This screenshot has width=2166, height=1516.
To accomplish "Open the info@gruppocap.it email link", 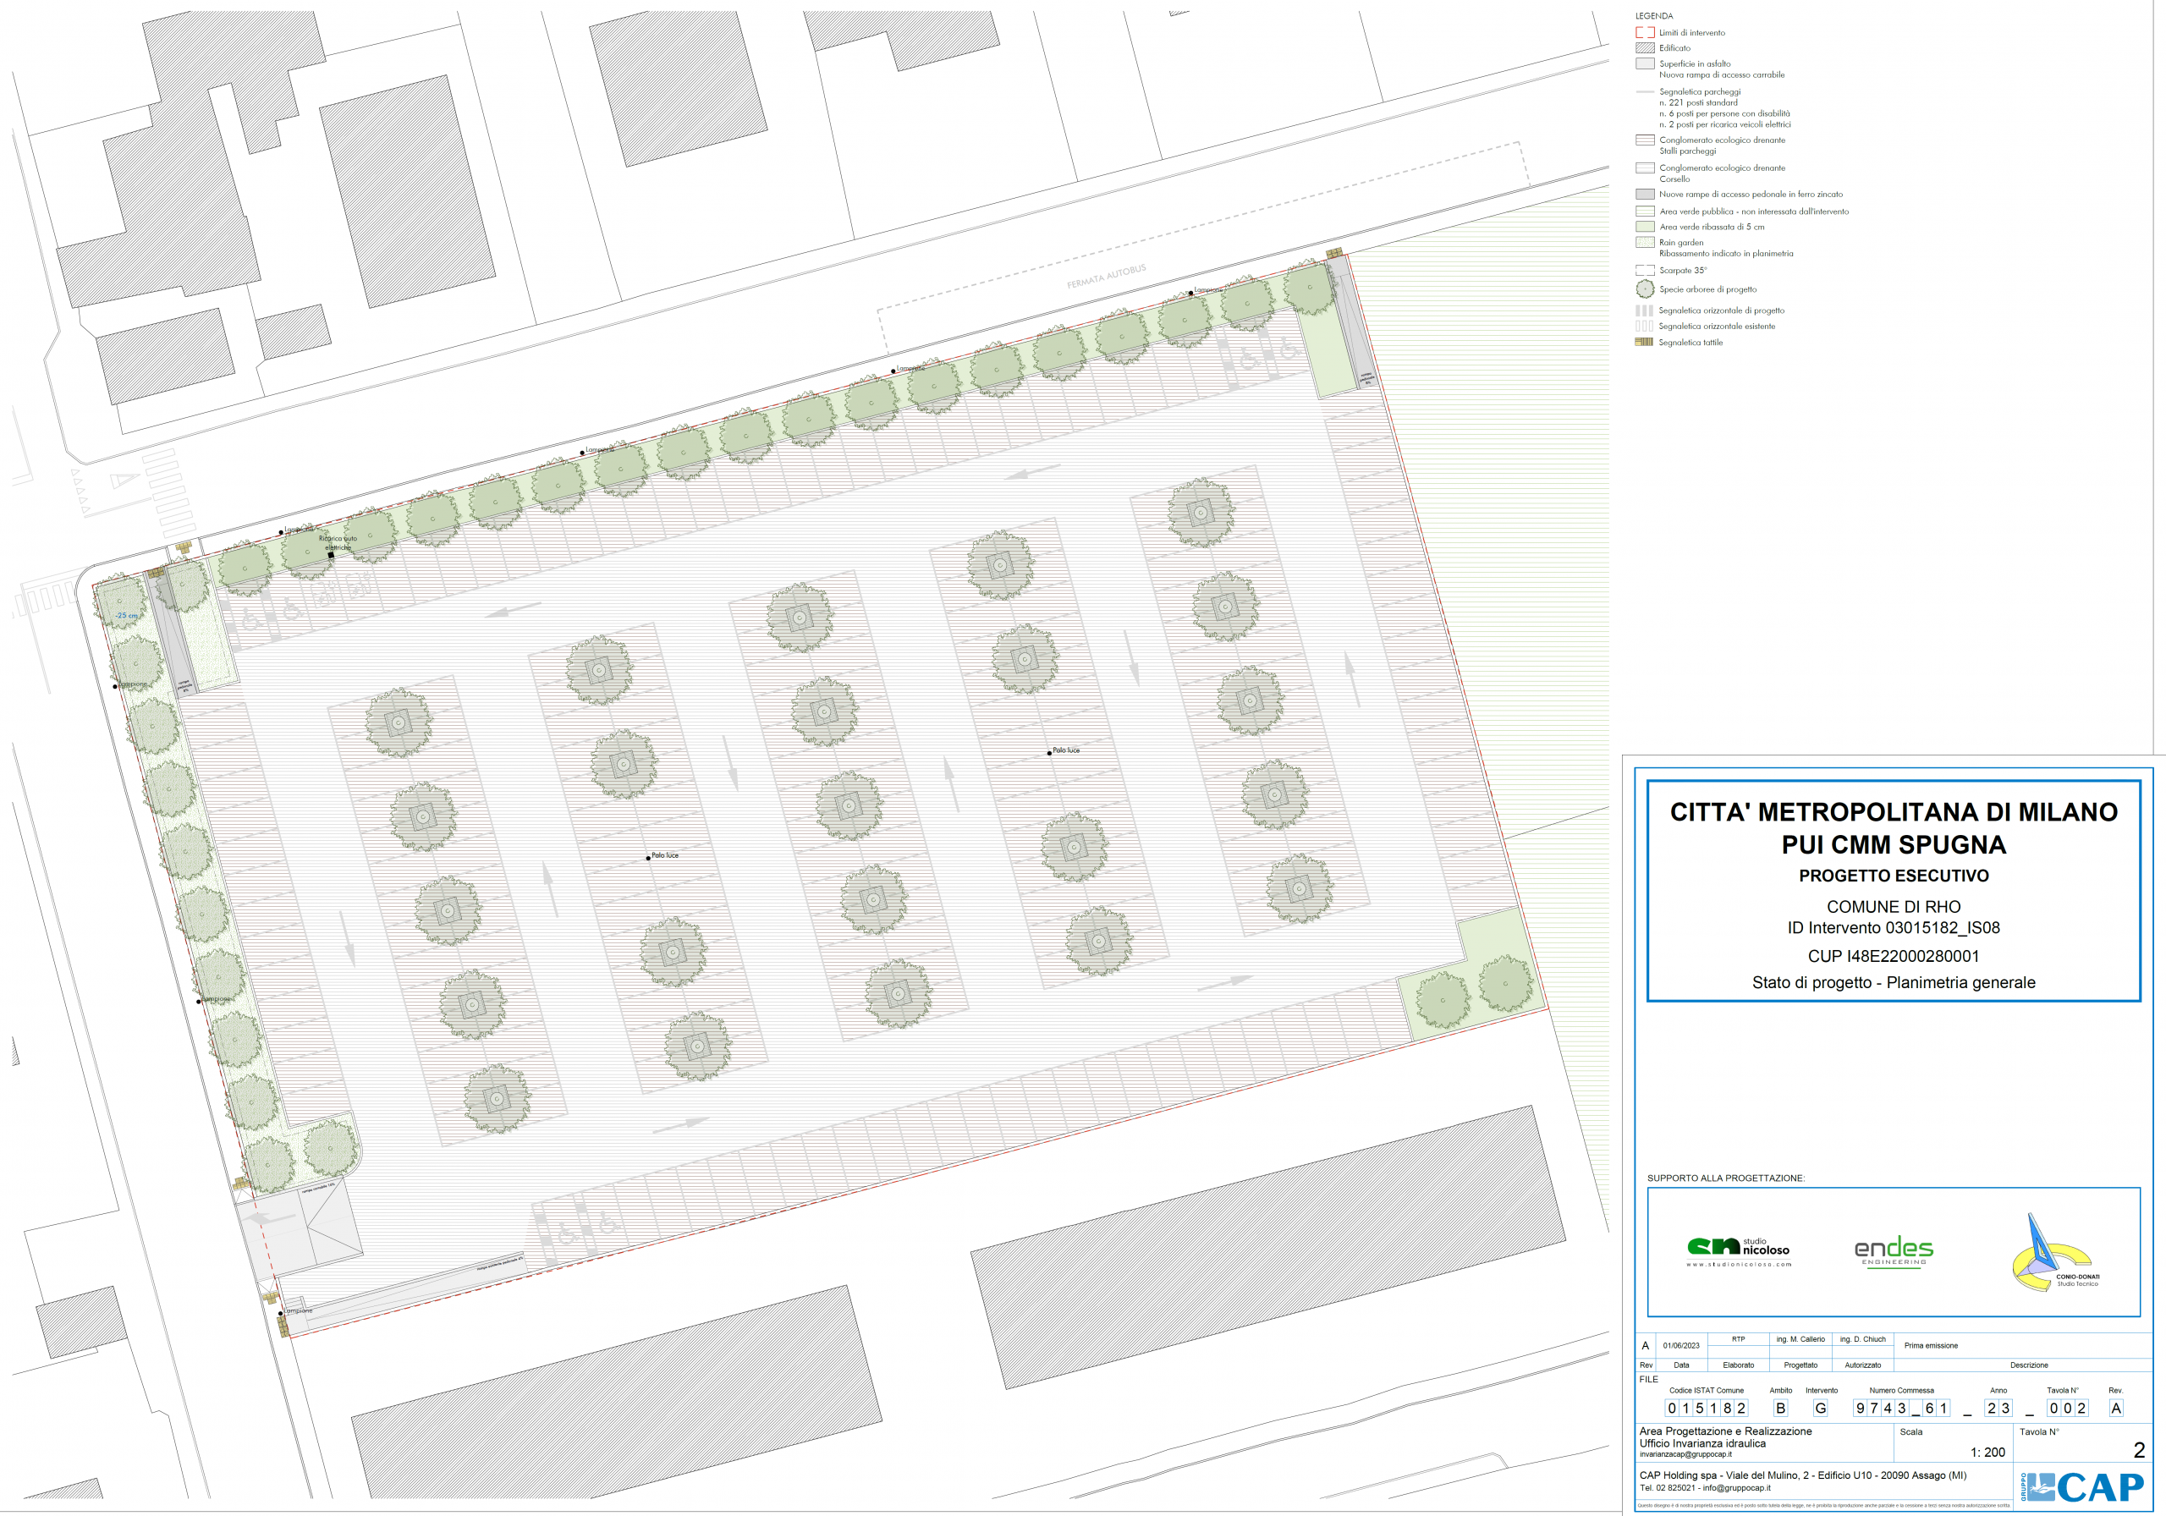I will pos(1736,1488).
